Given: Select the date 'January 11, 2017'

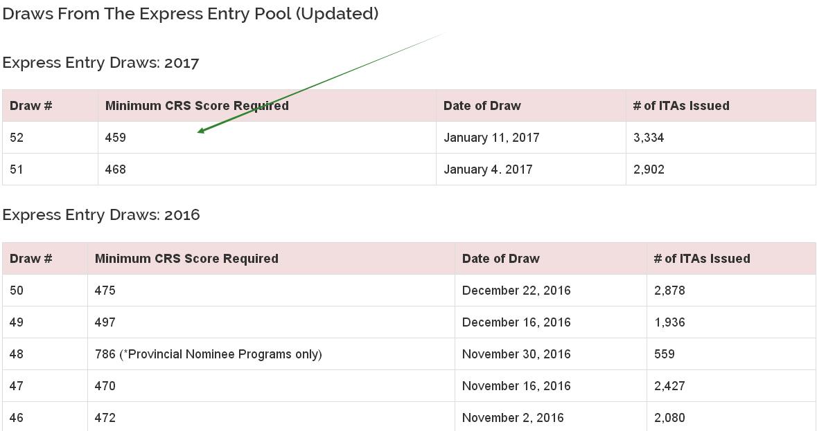Looking at the screenshot, I should (491, 137).
